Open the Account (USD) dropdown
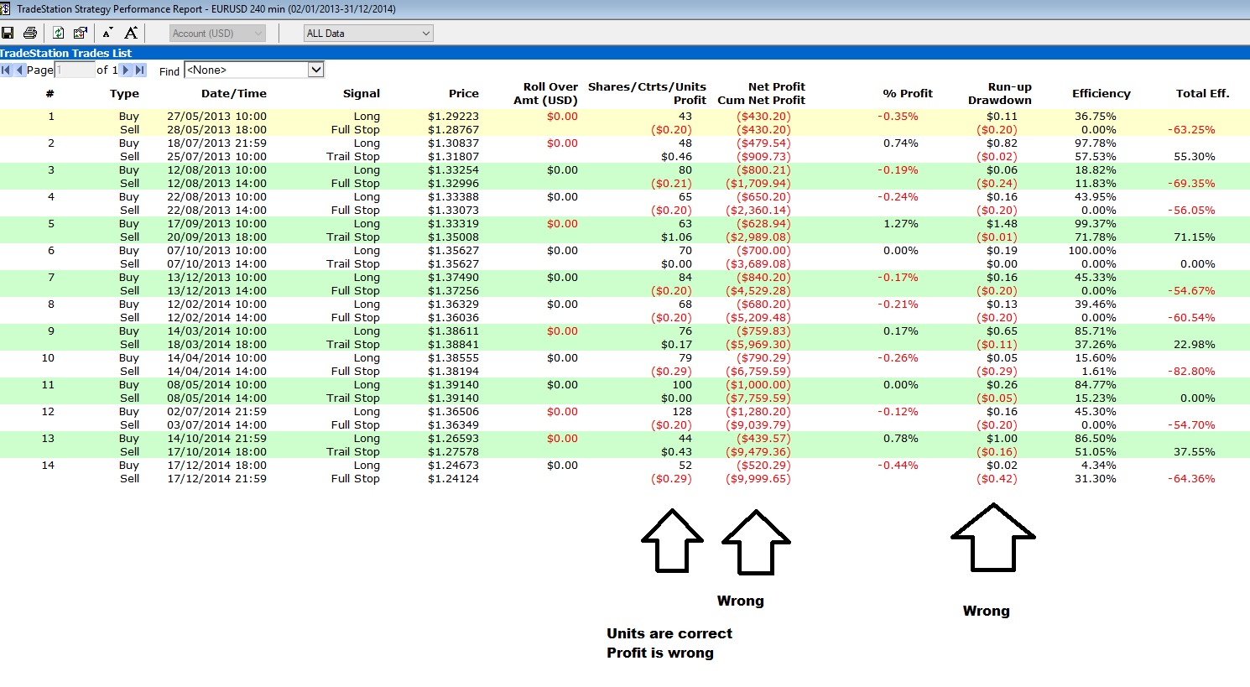1250x687 pixels. [x=217, y=34]
